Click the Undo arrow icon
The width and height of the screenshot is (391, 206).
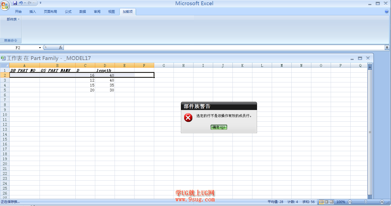(x=21, y=3)
